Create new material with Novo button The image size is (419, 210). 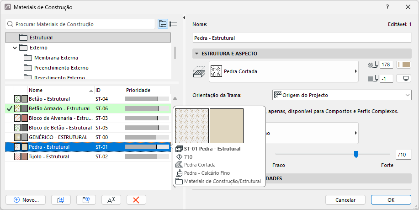click(x=26, y=200)
